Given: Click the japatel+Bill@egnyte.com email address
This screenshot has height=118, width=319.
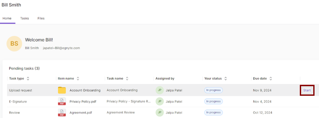Looking at the screenshot, I should coord(61,48).
